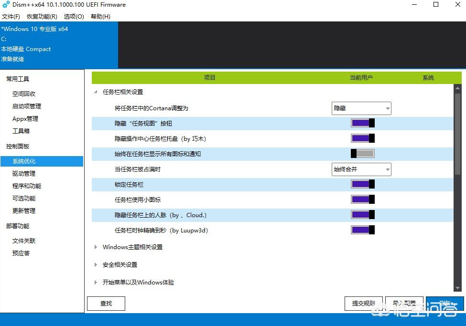Screen dimensions: 466x326
Task: Click the 将任务栏中的Cortana调整为 label
Action: [152, 108]
